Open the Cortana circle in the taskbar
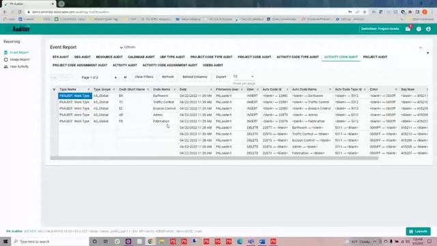 coord(94,241)
